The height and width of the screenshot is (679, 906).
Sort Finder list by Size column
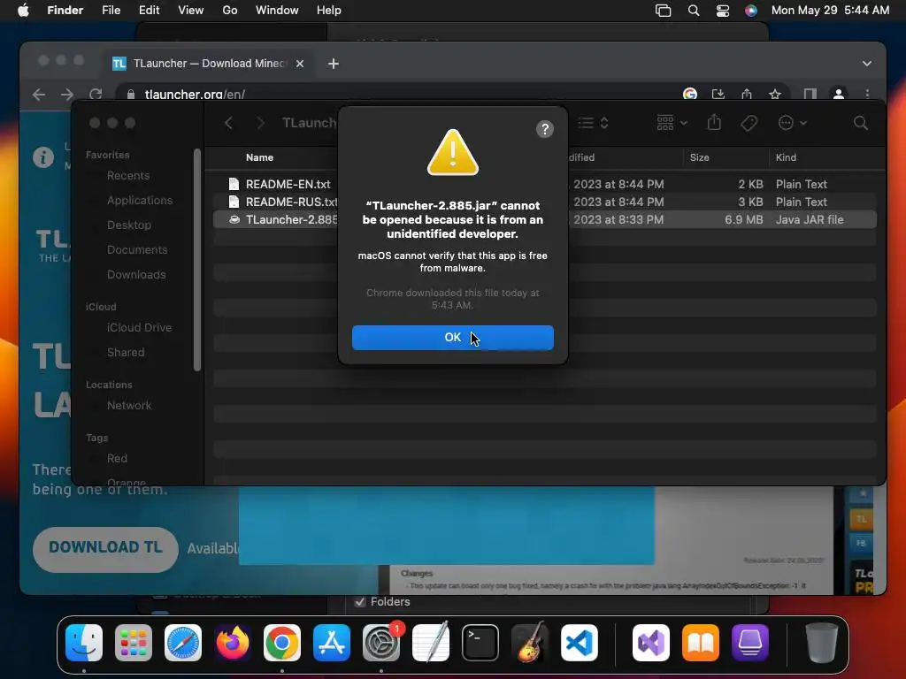pyautogui.click(x=699, y=157)
